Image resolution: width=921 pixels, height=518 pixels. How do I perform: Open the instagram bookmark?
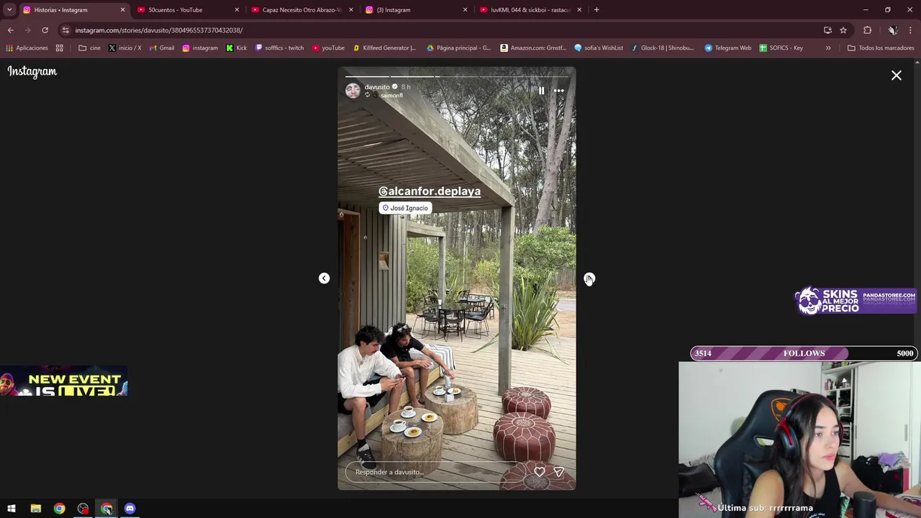(200, 48)
